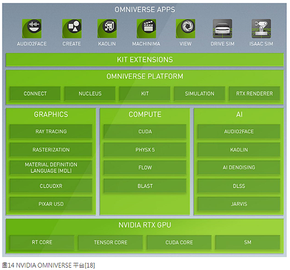Click the figure 14 caption text
Viewport: 290px width, 270px height.
48,265
